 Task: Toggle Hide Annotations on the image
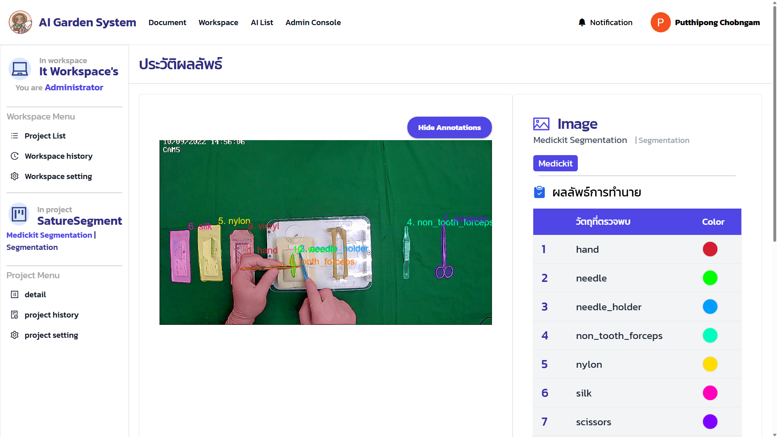pos(449,128)
